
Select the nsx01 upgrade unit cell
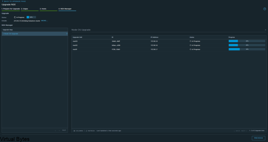[x=75, y=49]
